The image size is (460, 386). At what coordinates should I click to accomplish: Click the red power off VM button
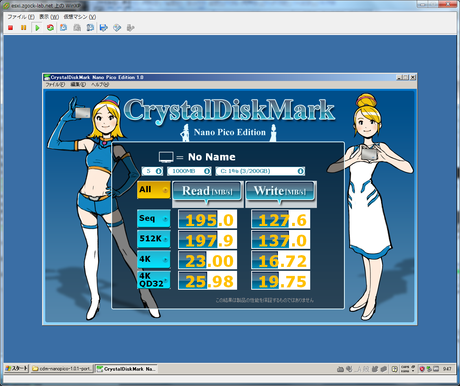[11, 28]
